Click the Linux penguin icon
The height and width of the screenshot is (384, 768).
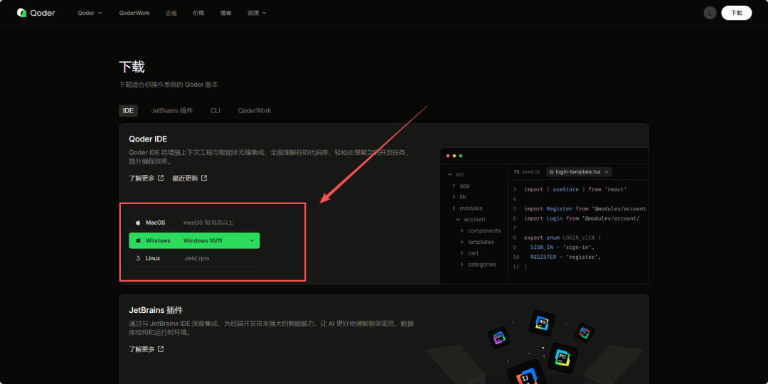point(138,258)
